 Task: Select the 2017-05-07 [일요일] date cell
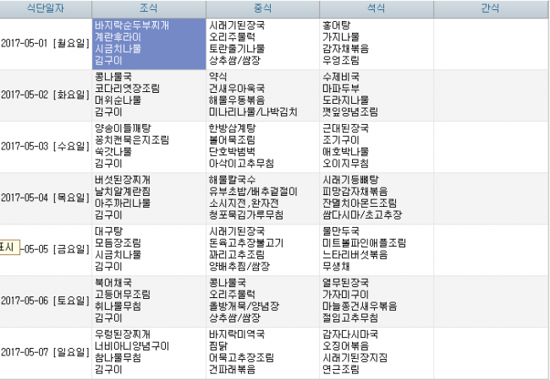tap(46, 351)
